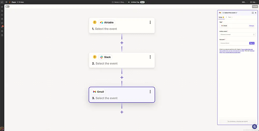The width and height of the screenshot is (259, 131).
Task: Click the Sign in button for Gmail
Action: click(251, 43)
